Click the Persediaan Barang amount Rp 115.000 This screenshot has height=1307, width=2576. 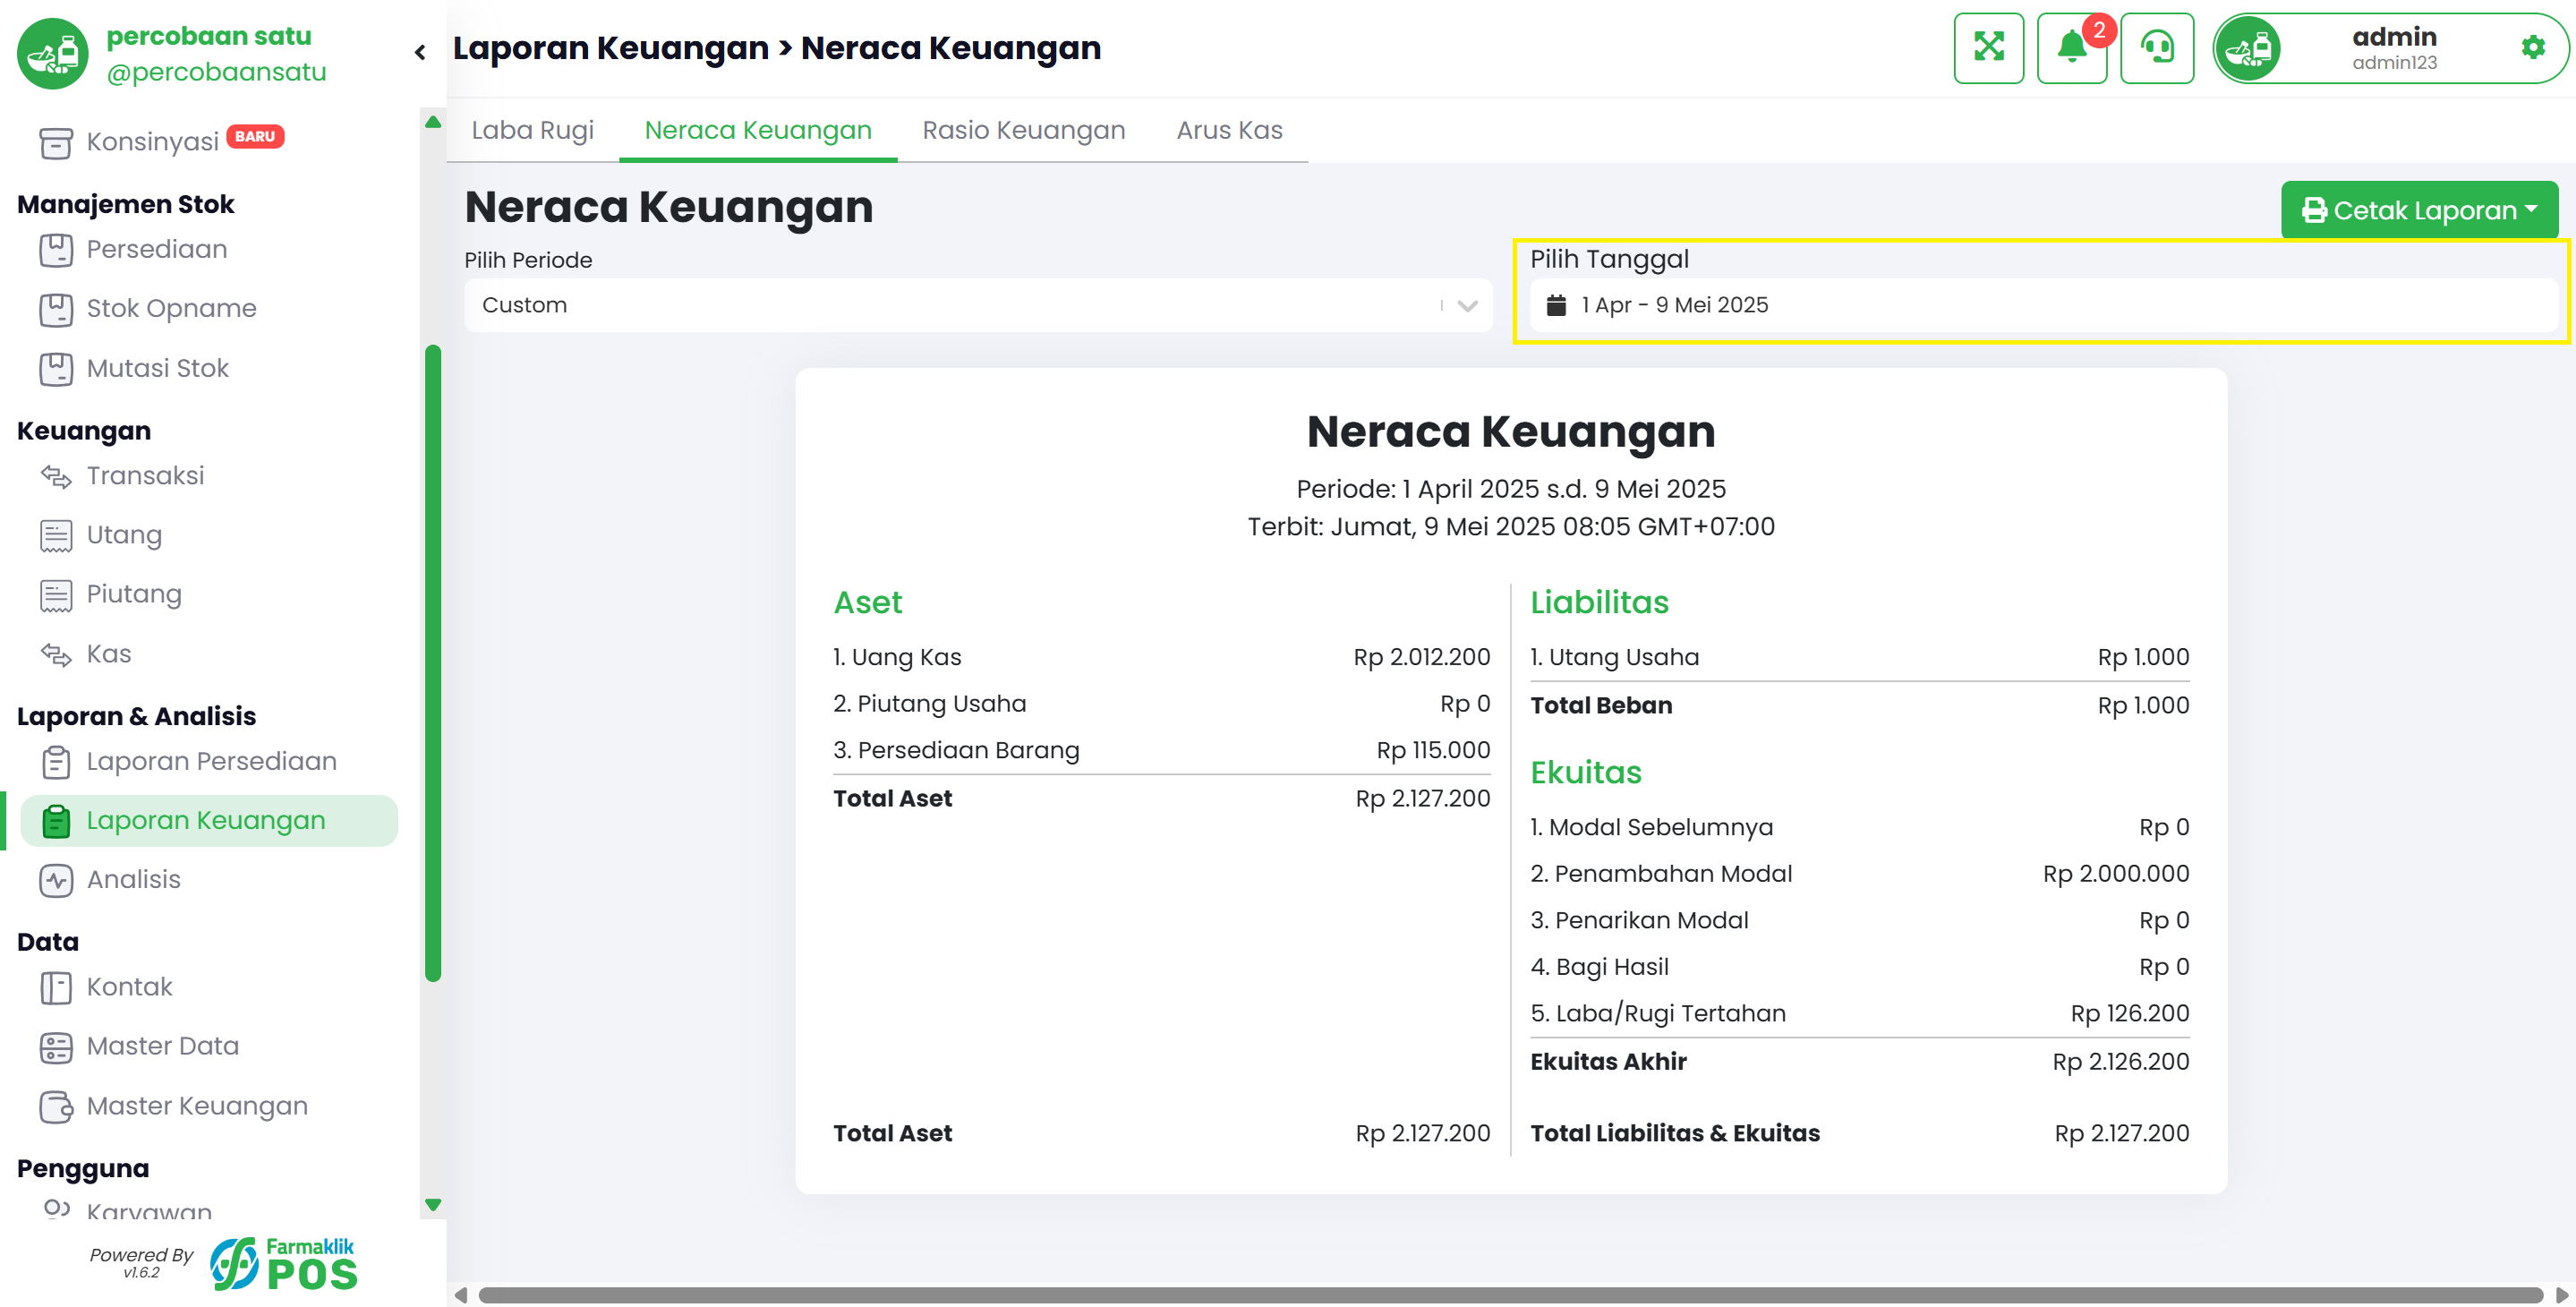[x=1433, y=750]
